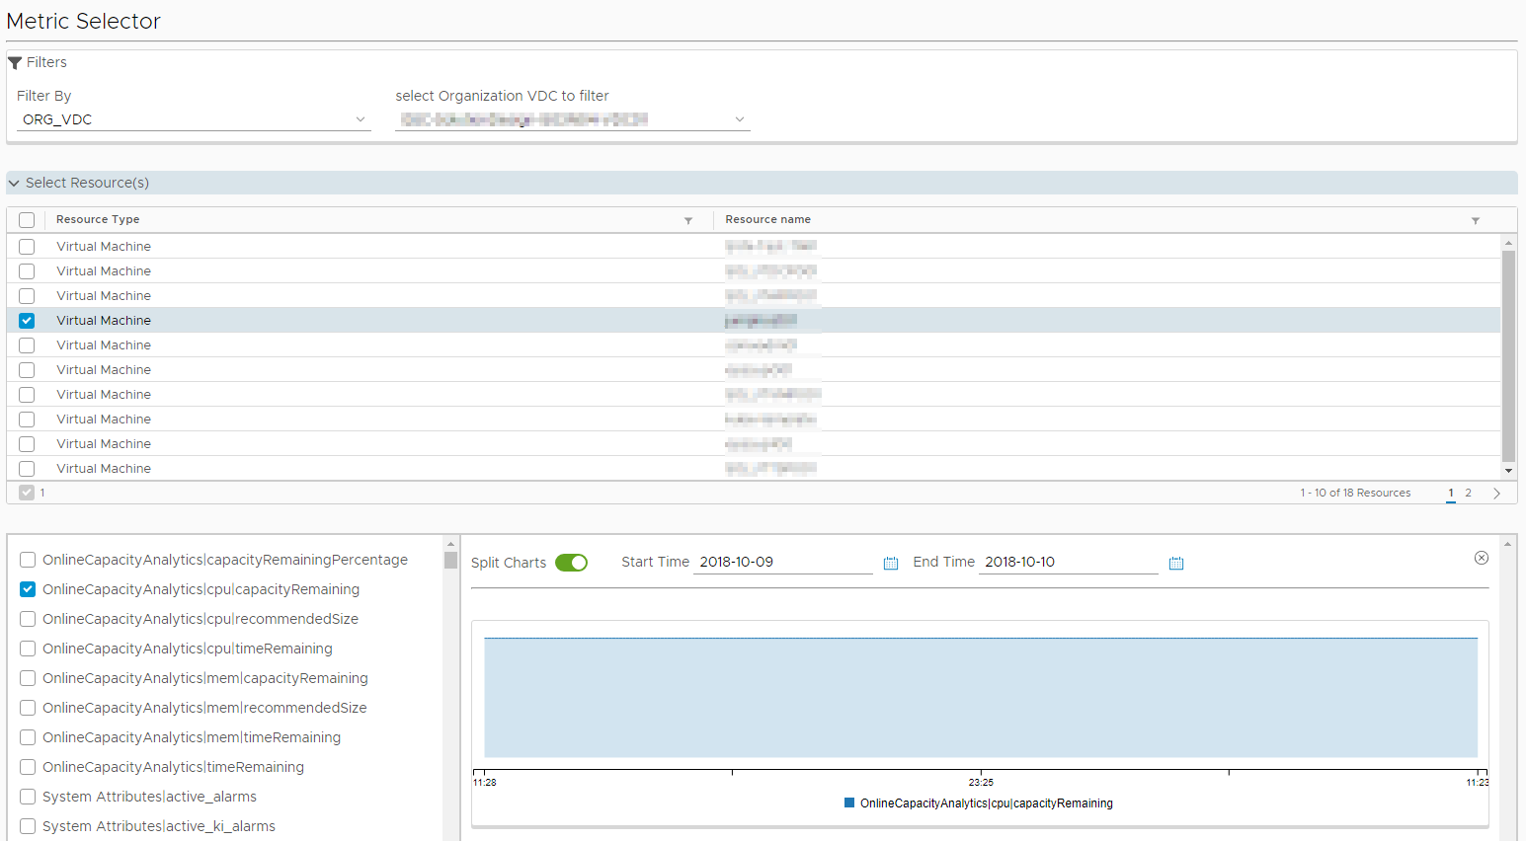Check System Attributes|active_alarms metric
The width and height of the screenshot is (1526, 841).
point(28,797)
